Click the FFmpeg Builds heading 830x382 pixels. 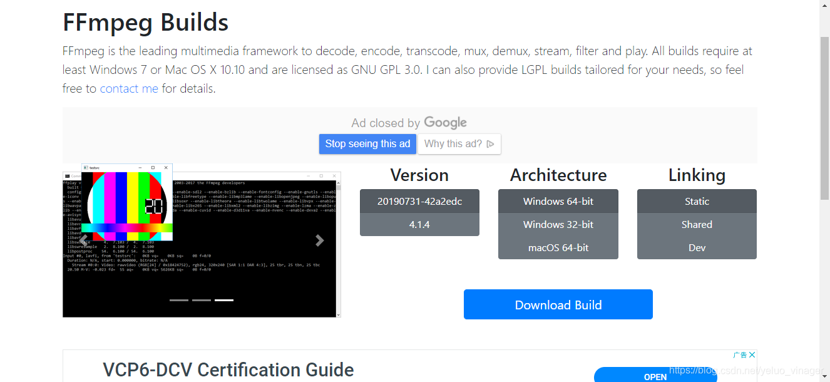coord(145,23)
